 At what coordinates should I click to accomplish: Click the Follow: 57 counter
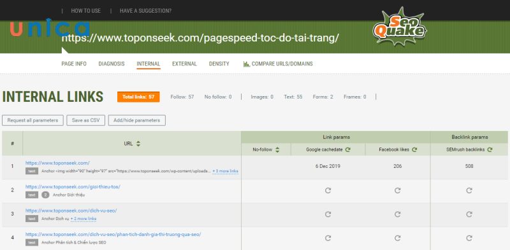182,97
